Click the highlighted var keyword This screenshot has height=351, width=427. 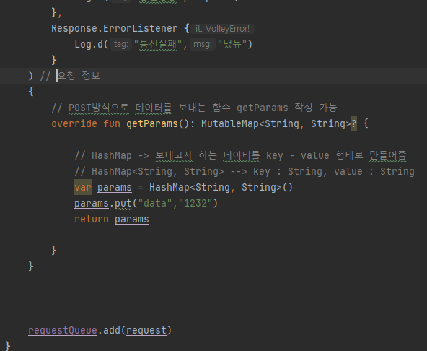tap(83, 187)
